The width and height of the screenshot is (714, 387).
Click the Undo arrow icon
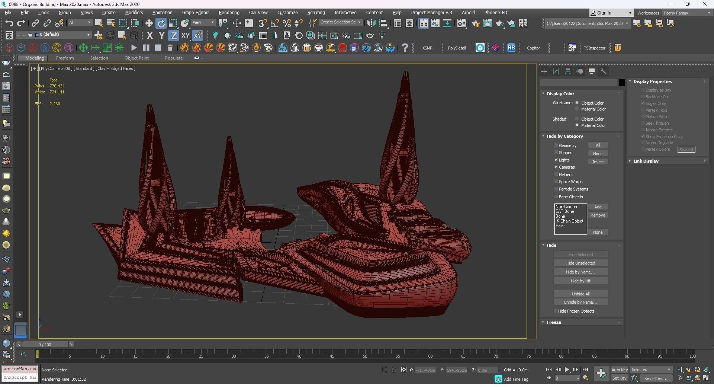pyautogui.click(x=9, y=23)
